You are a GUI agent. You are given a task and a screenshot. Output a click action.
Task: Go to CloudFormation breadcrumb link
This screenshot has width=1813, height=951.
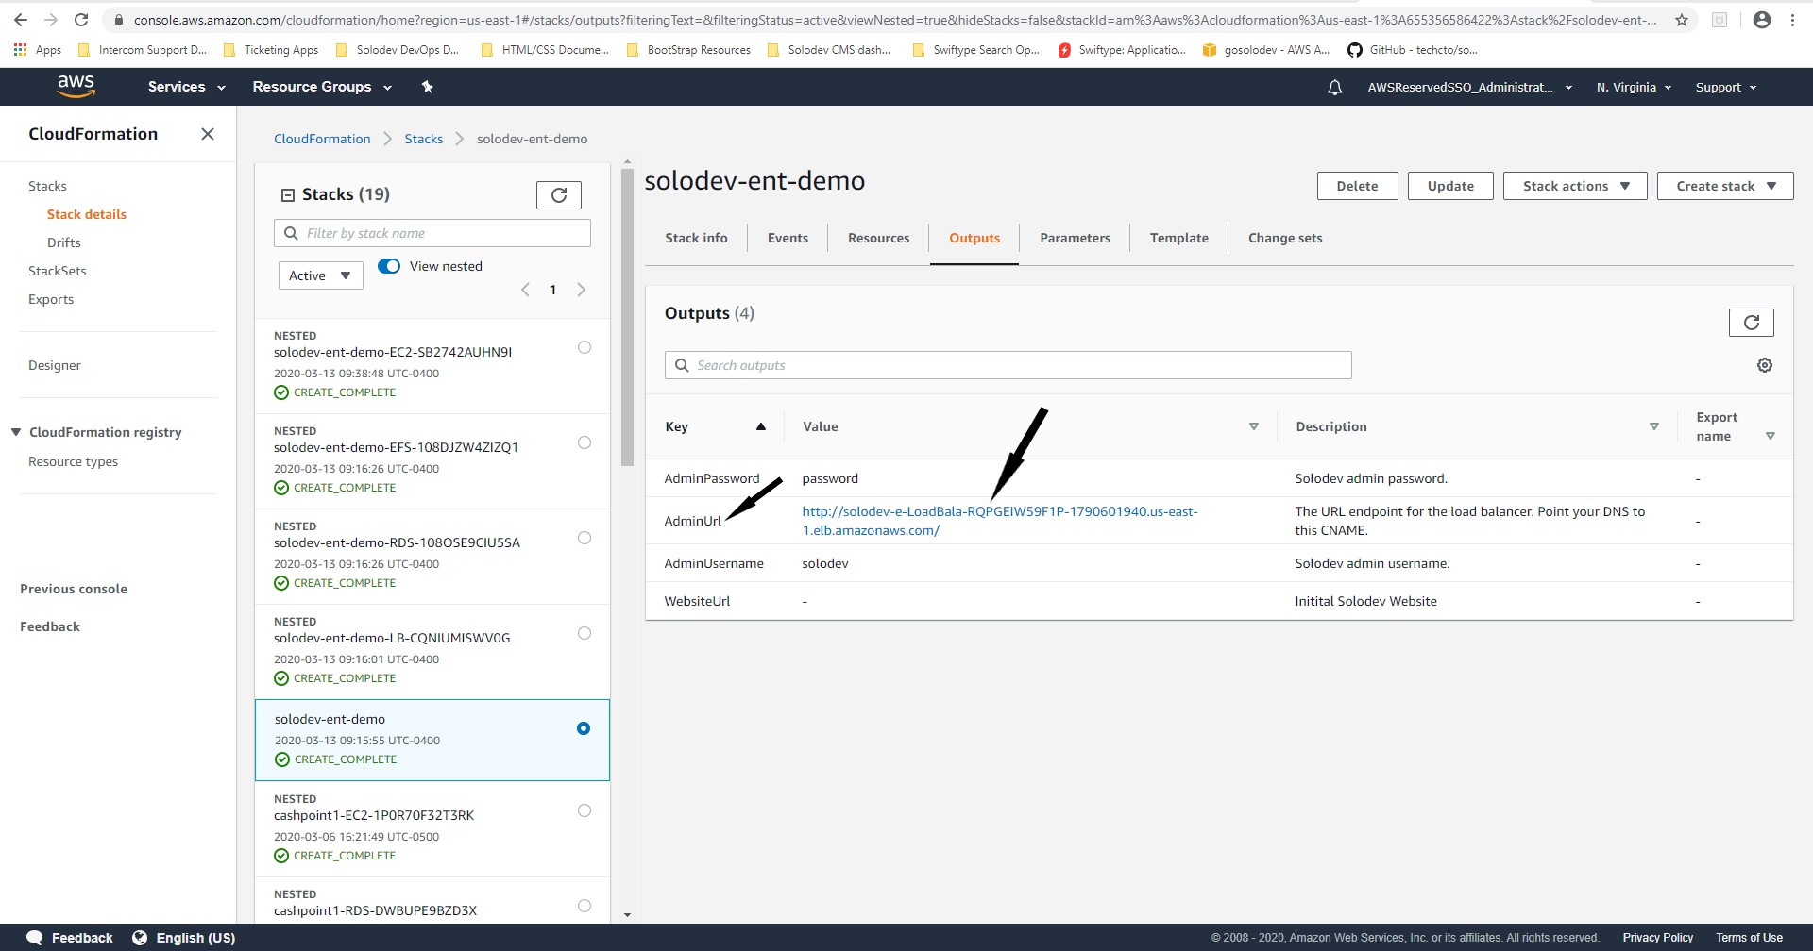322,139
